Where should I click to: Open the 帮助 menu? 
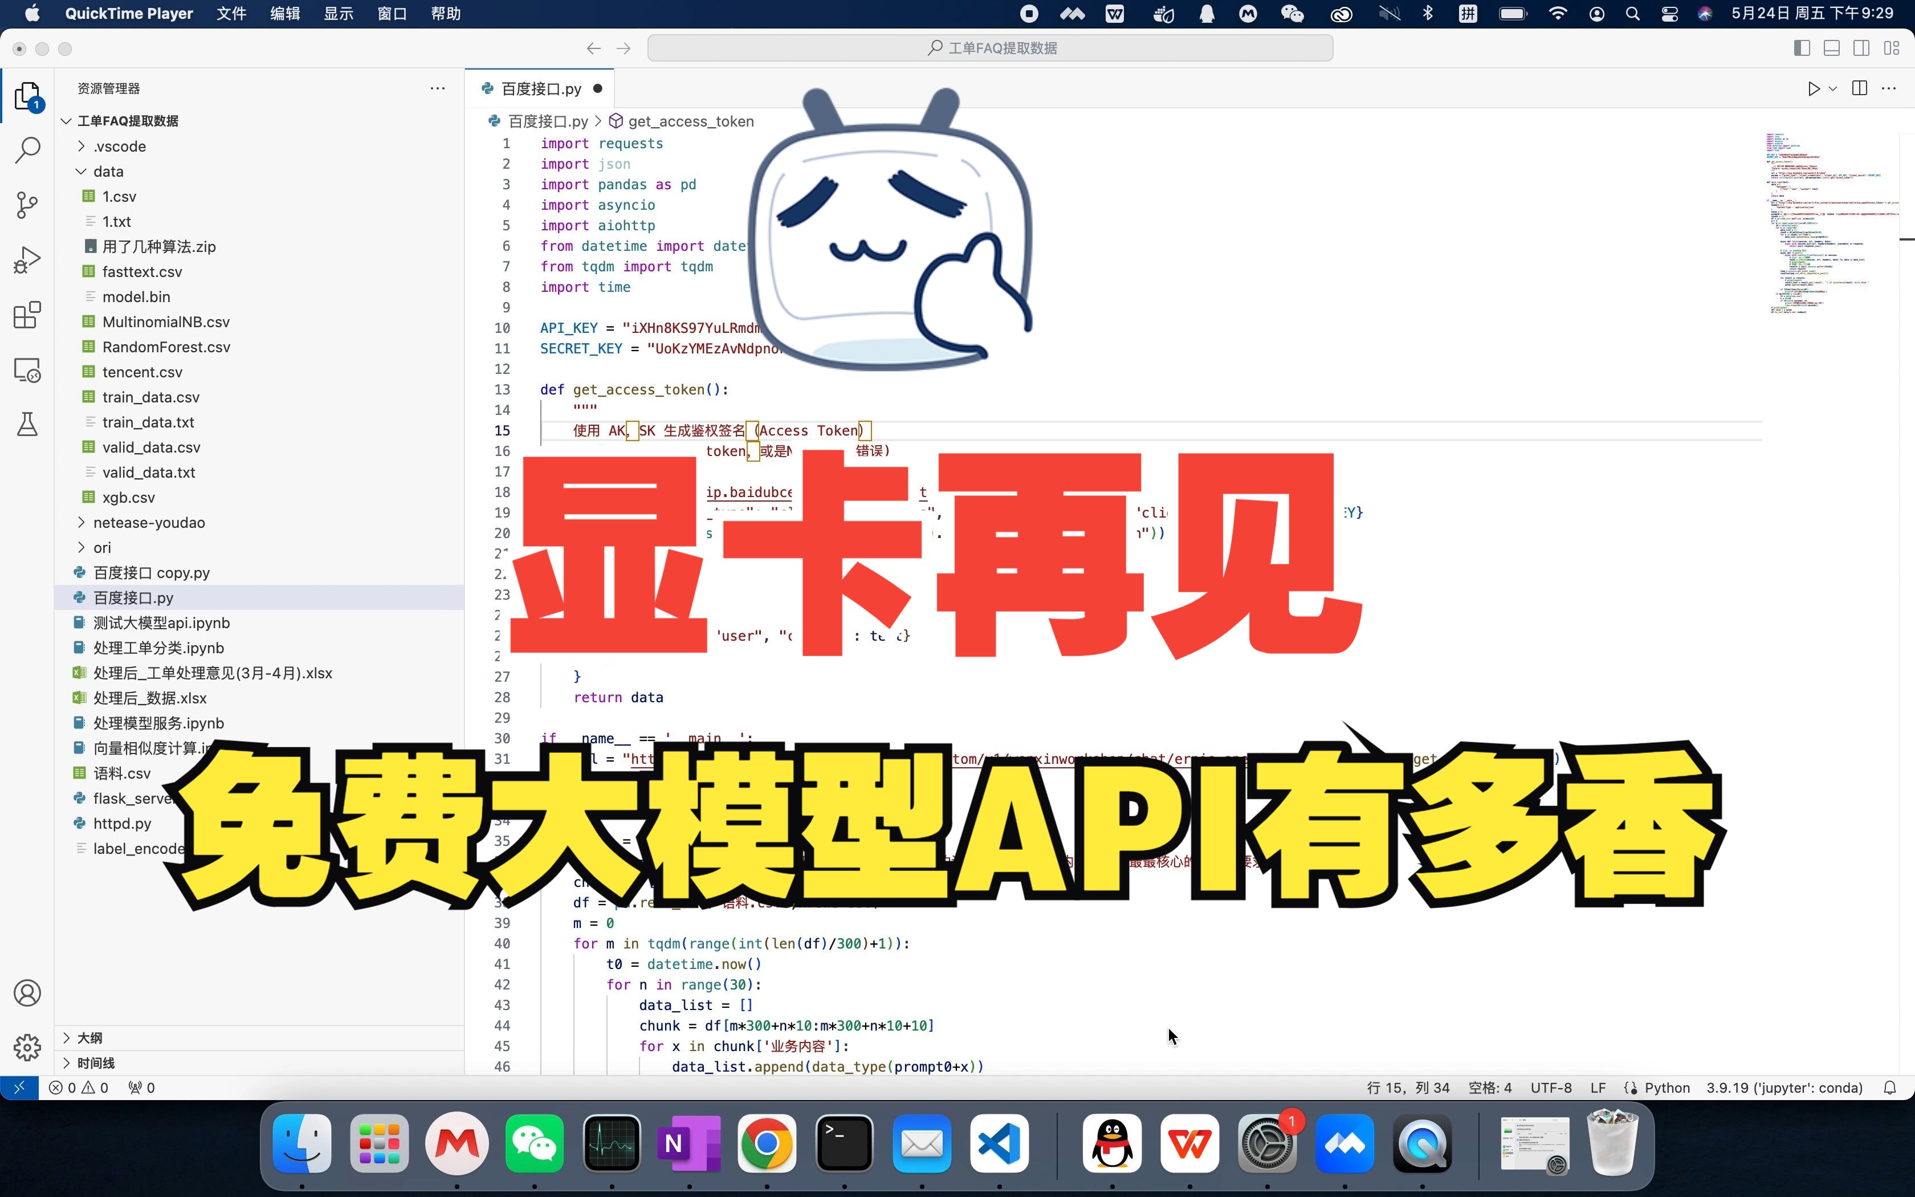446,14
